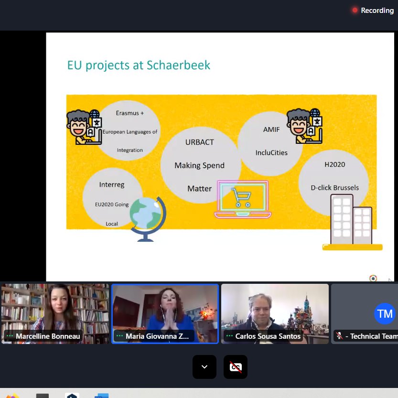Image resolution: width=398 pixels, height=398 pixels.
Task: Click the D-click Brussels text
Action: pyautogui.click(x=335, y=188)
